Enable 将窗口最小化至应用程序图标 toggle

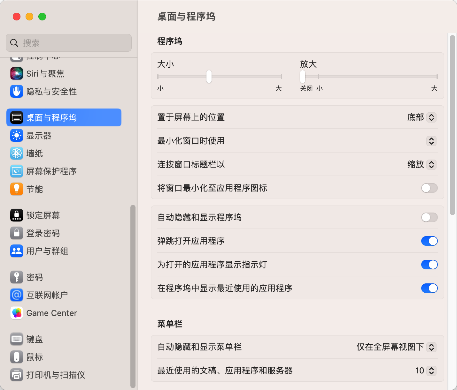coord(429,188)
